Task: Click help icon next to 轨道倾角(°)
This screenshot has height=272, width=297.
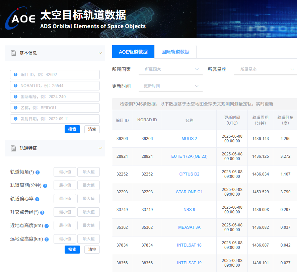Action: (38, 172)
